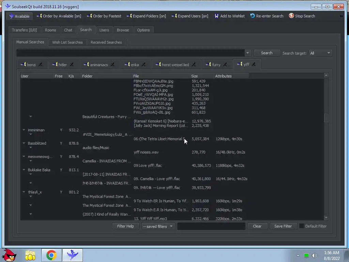Open the search history dropdown arrow
349x262 pixels.
click(x=248, y=53)
